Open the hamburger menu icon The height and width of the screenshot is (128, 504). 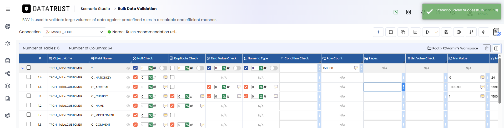pos(8,9)
